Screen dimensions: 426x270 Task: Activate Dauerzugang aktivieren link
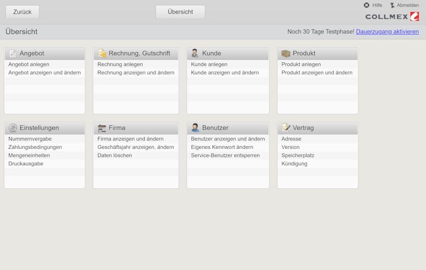(x=387, y=32)
